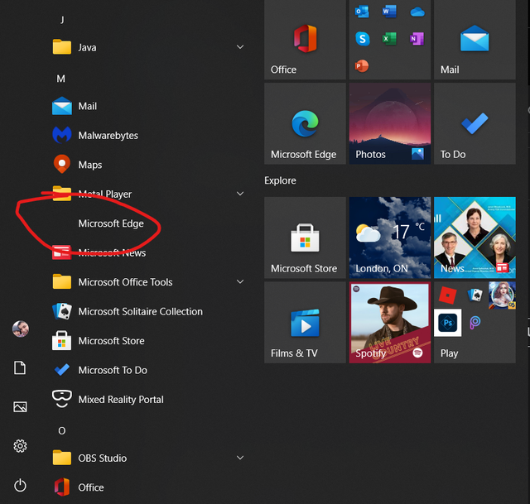Expand the Java folder
Image resolution: width=530 pixels, height=504 pixels.
pos(240,47)
